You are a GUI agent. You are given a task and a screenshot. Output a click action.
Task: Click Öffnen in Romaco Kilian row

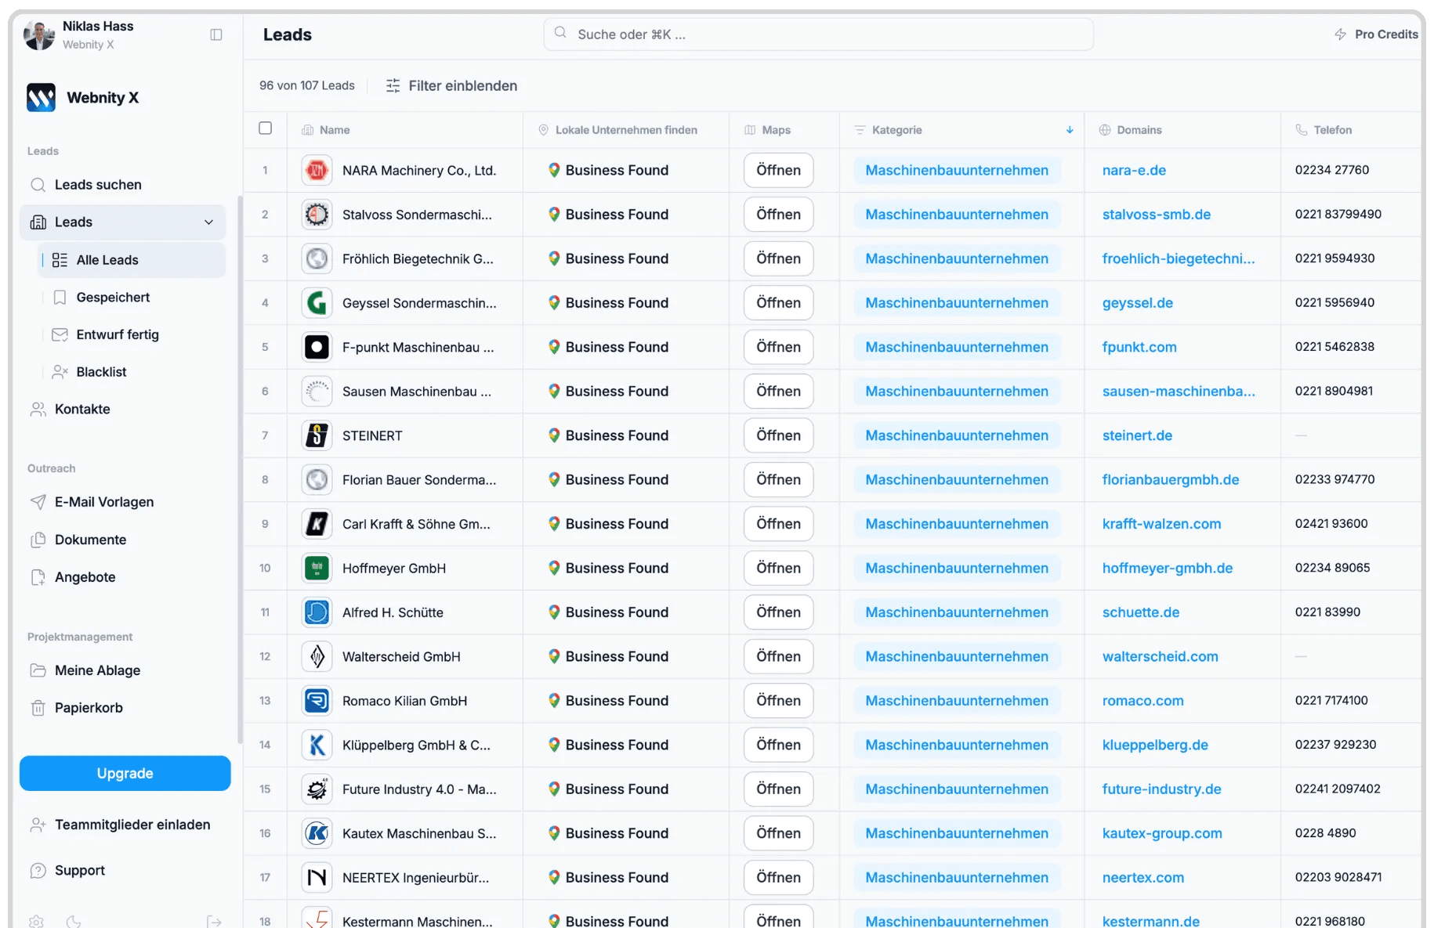pyautogui.click(x=779, y=701)
